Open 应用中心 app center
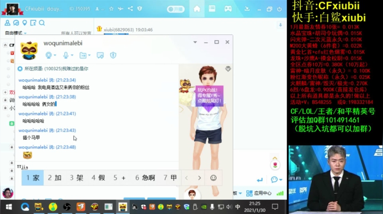The image size is (383, 214). (x=259, y=193)
